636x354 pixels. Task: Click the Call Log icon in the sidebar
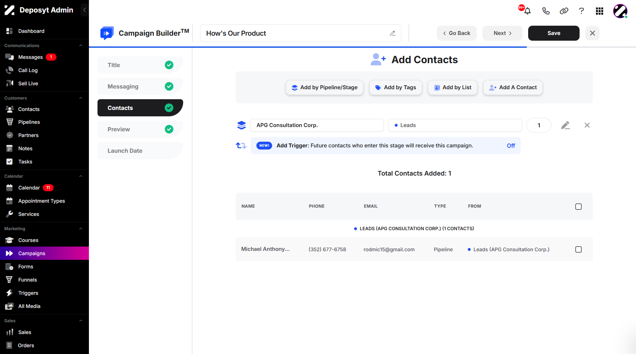coord(10,70)
